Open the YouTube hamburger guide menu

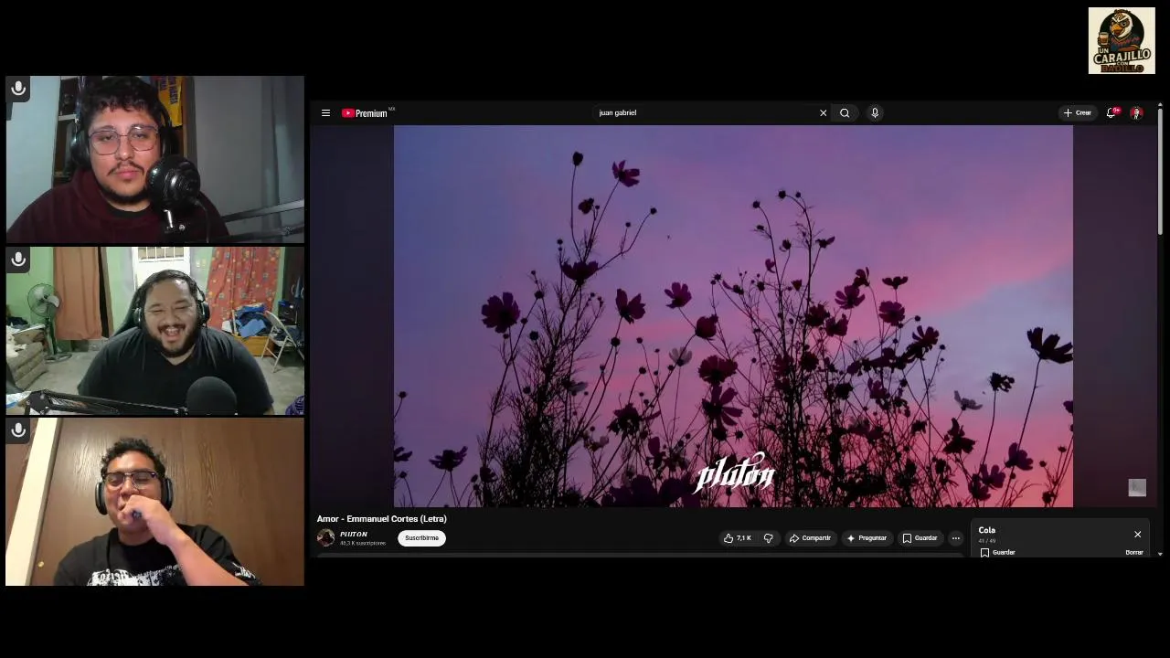325,113
